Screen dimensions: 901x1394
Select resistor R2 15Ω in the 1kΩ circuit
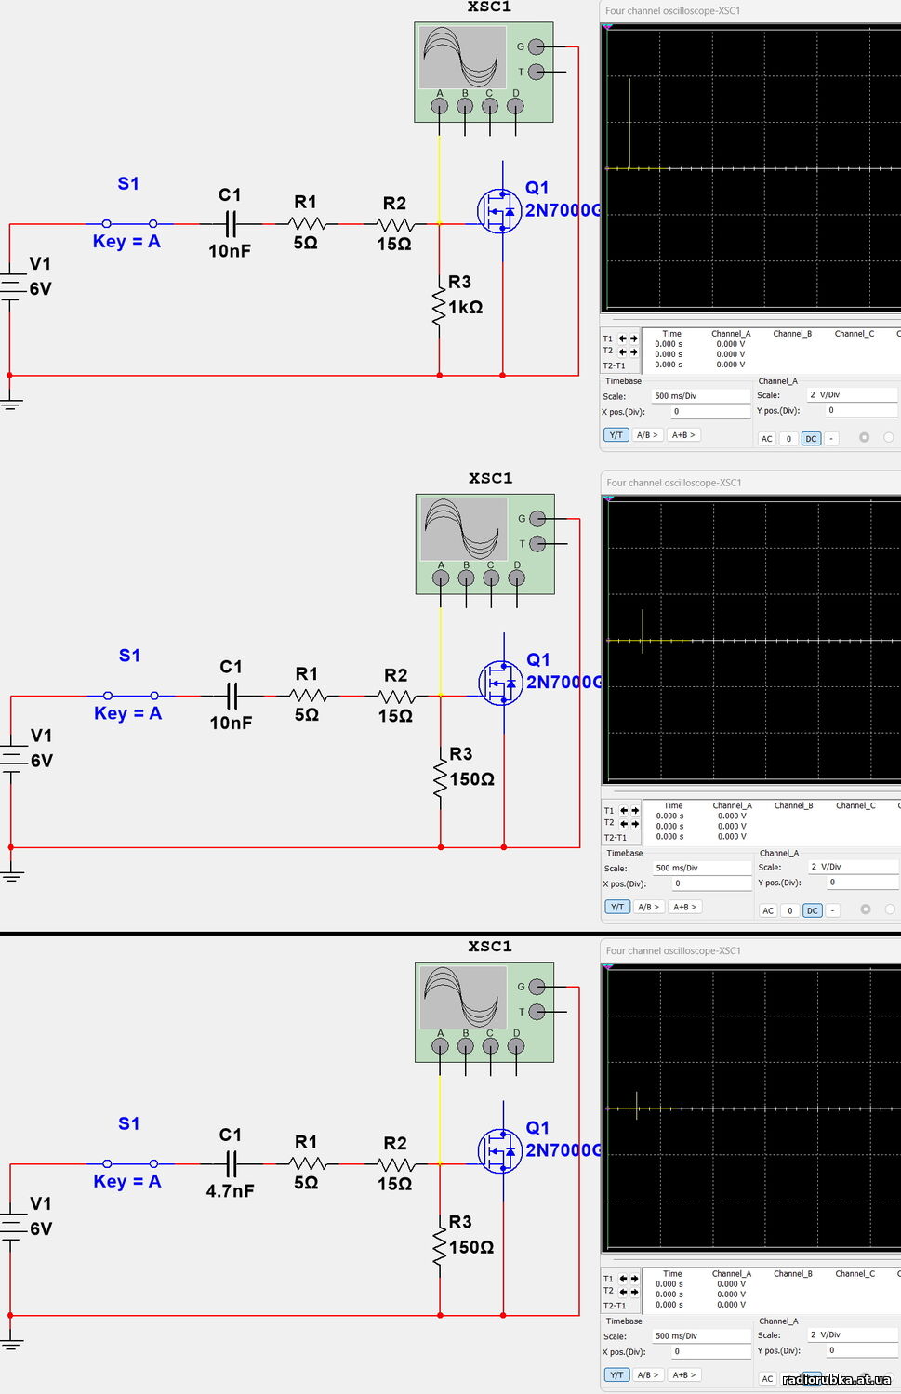click(x=395, y=223)
